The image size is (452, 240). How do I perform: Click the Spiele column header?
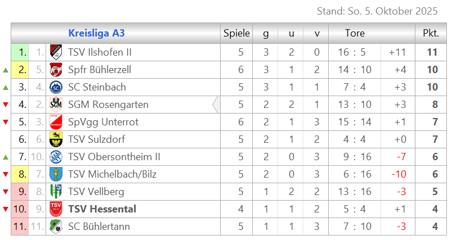point(236,33)
